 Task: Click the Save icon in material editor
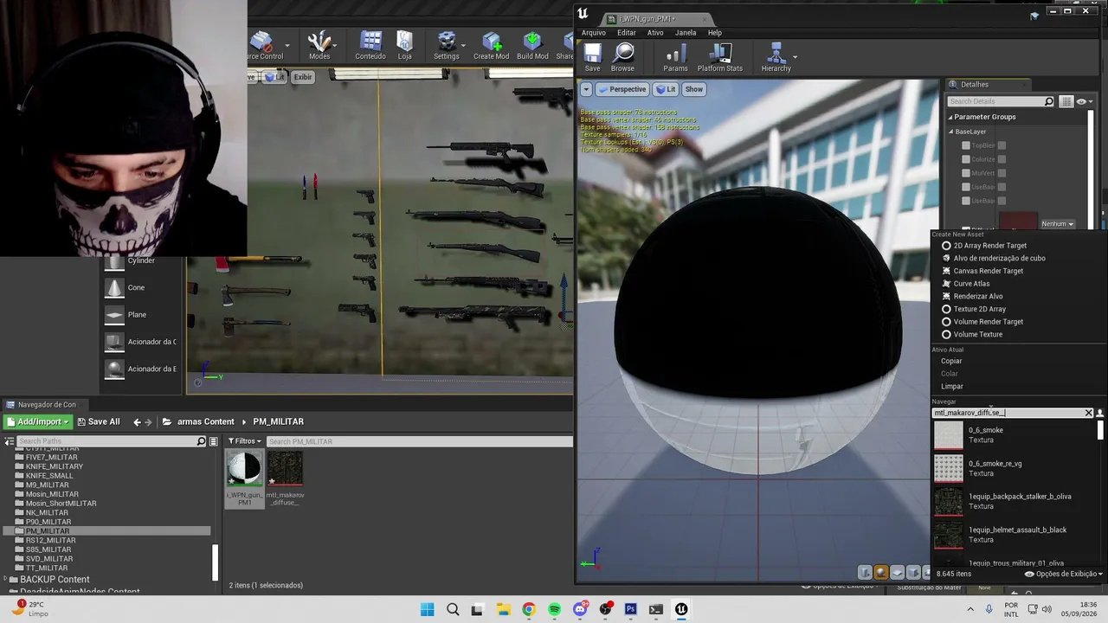tap(592, 57)
